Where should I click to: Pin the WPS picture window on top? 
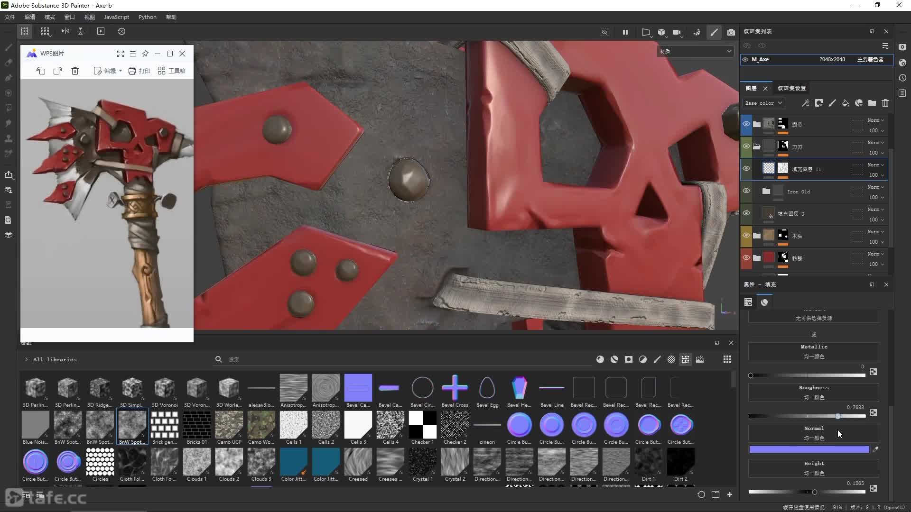click(x=145, y=54)
